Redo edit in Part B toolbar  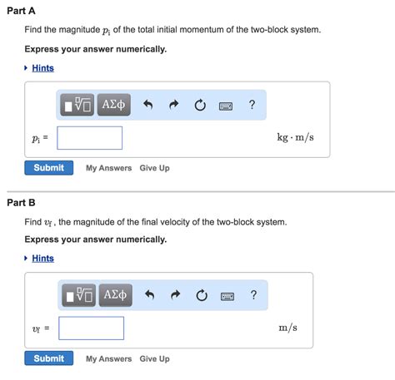(176, 295)
